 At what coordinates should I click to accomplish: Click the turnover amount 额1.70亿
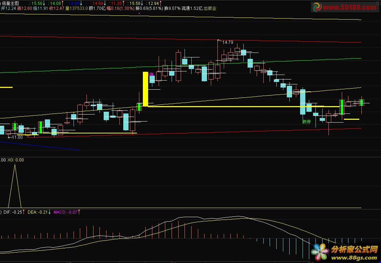97,8
